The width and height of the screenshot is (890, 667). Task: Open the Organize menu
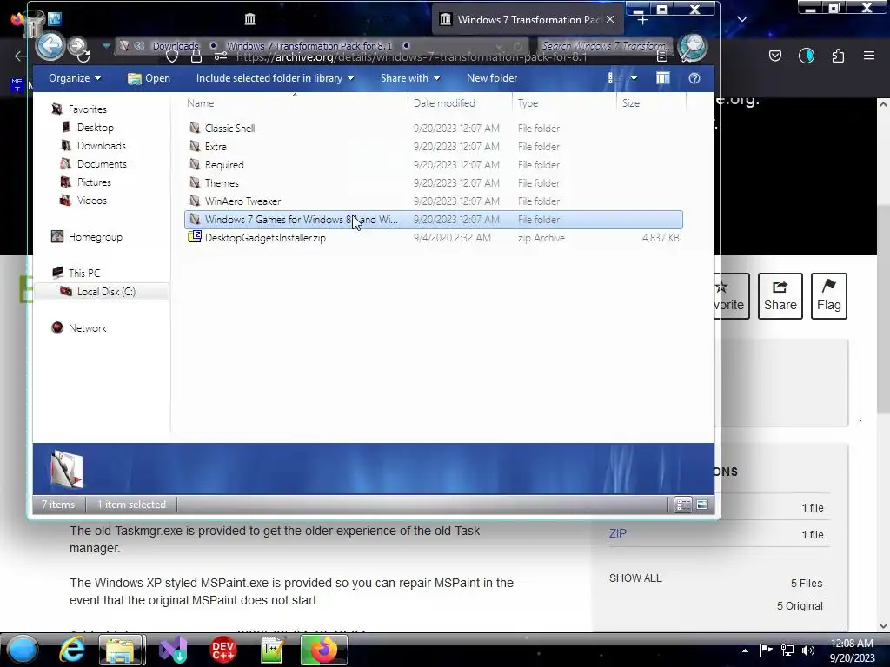75,78
